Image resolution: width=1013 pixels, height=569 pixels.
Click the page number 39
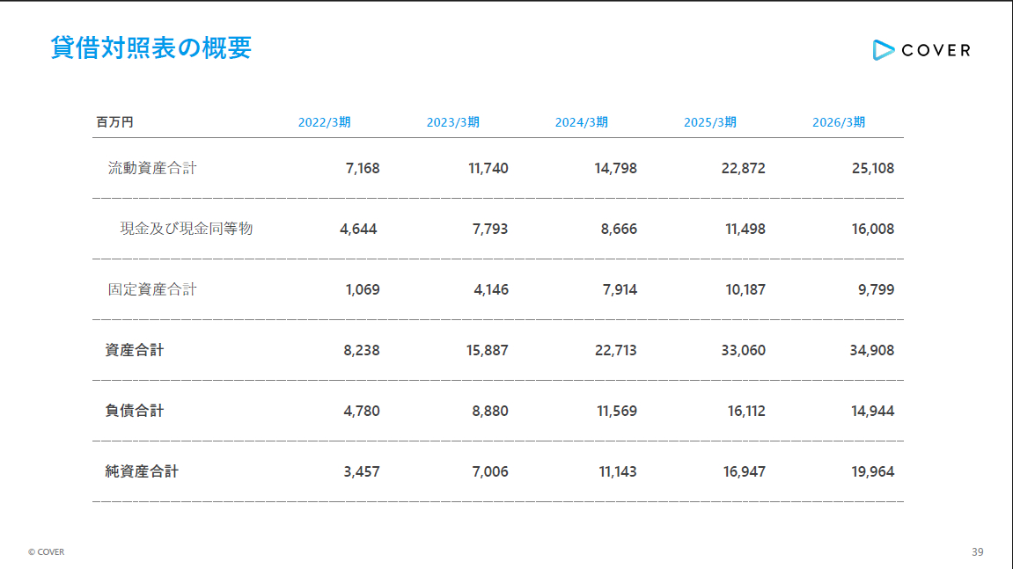pos(978,552)
